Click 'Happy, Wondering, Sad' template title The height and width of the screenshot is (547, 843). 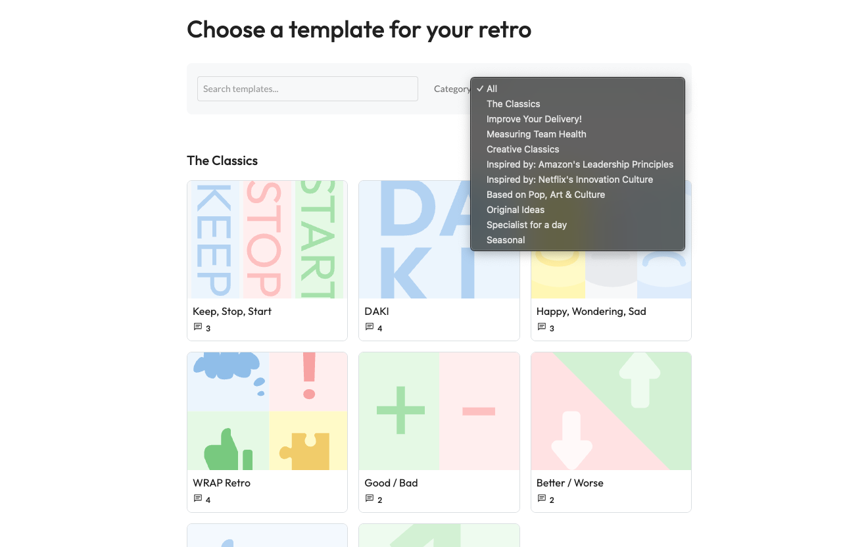[x=590, y=311]
